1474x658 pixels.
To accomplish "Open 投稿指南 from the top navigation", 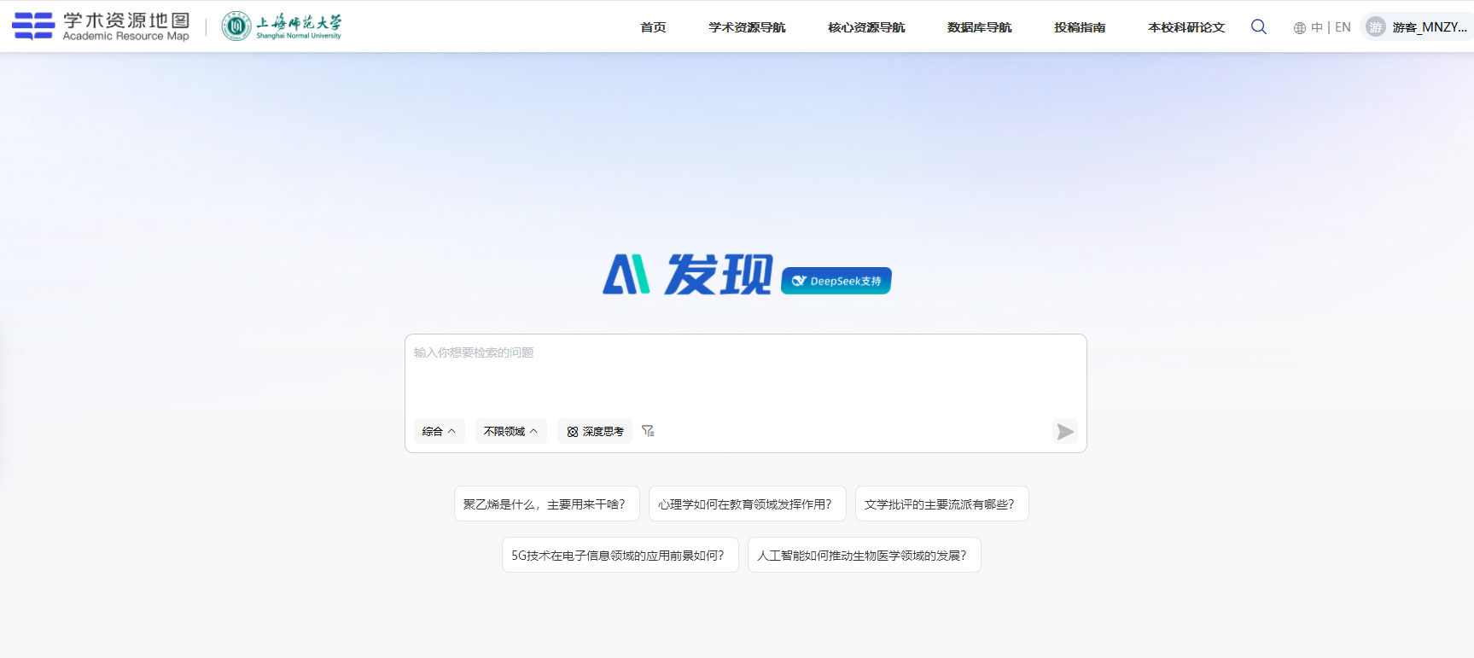I will click(x=1079, y=27).
